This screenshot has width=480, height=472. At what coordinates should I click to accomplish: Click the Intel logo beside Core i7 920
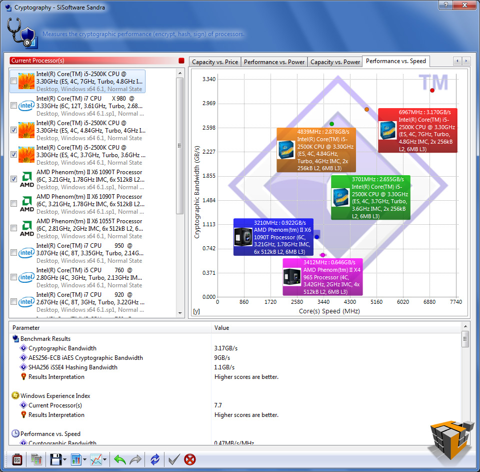(26, 302)
